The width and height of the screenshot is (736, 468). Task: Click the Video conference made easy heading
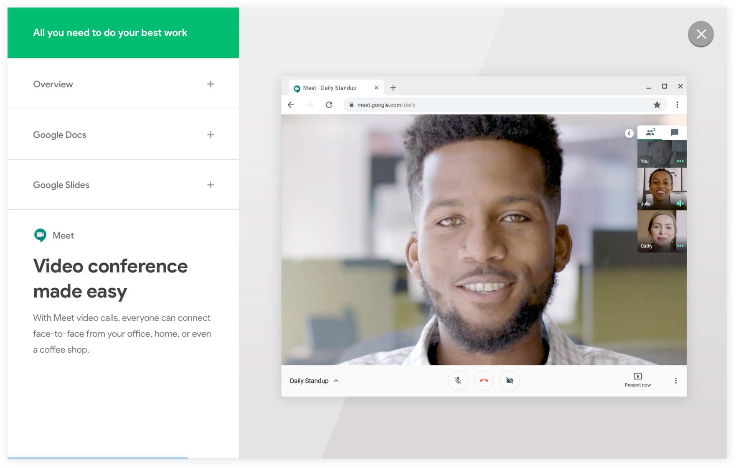[110, 279]
